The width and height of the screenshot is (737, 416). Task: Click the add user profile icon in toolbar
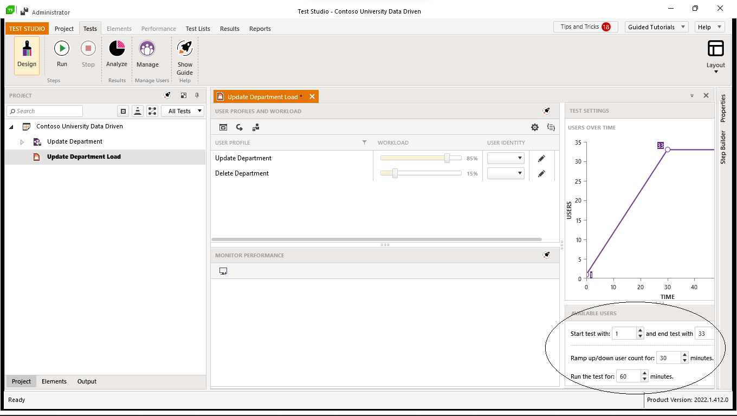pyautogui.click(x=256, y=127)
